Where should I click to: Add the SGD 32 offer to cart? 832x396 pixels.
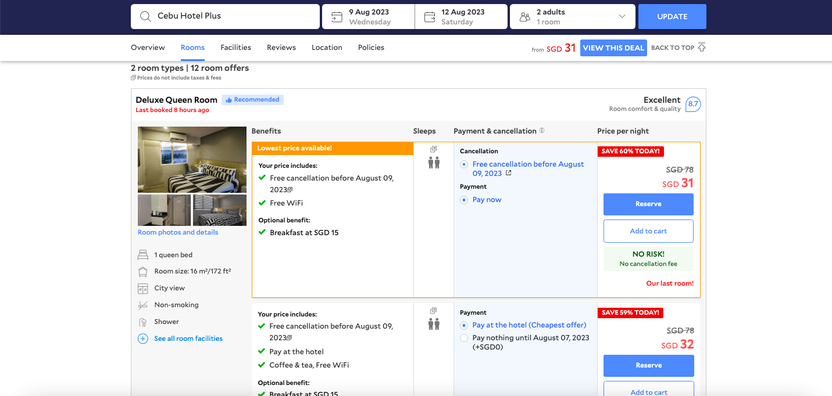648,389
